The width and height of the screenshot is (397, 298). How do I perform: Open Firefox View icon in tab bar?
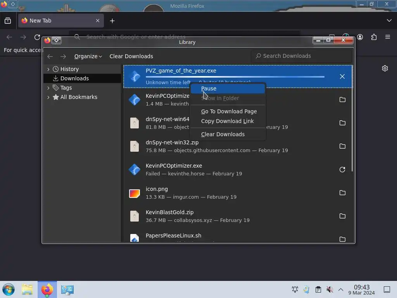click(8, 21)
